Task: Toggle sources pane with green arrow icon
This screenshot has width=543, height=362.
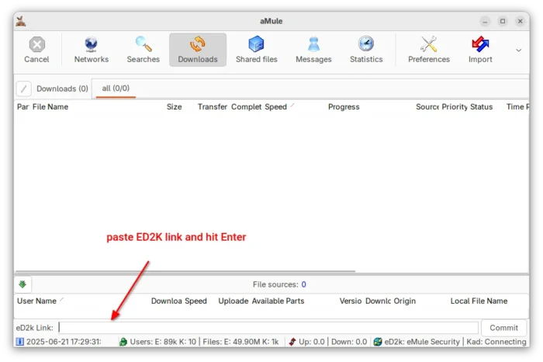Action: [x=22, y=284]
